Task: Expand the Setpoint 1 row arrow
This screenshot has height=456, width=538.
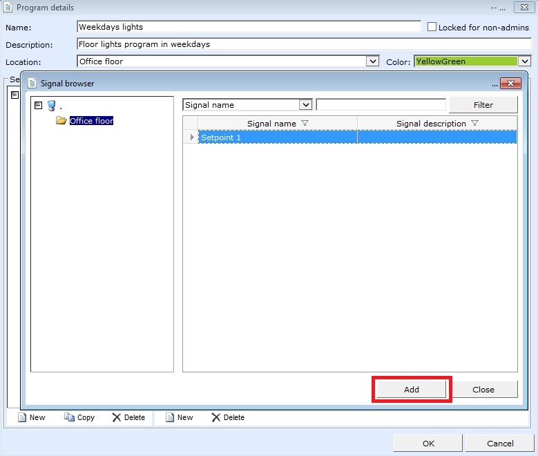Action: [191, 137]
